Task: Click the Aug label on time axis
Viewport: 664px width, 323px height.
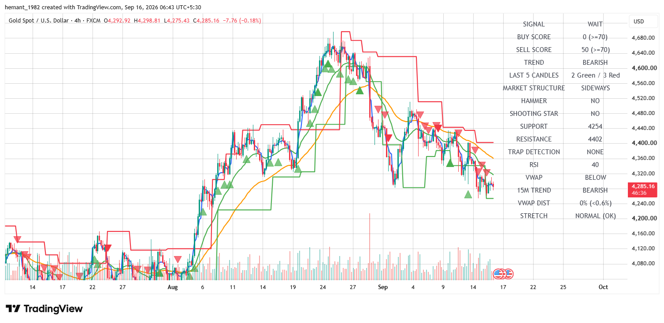Action: (x=172, y=287)
